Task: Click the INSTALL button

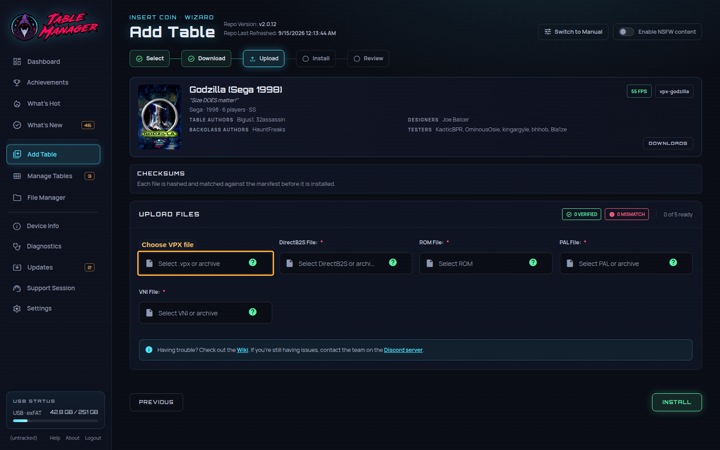Action: (x=677, y=402)
